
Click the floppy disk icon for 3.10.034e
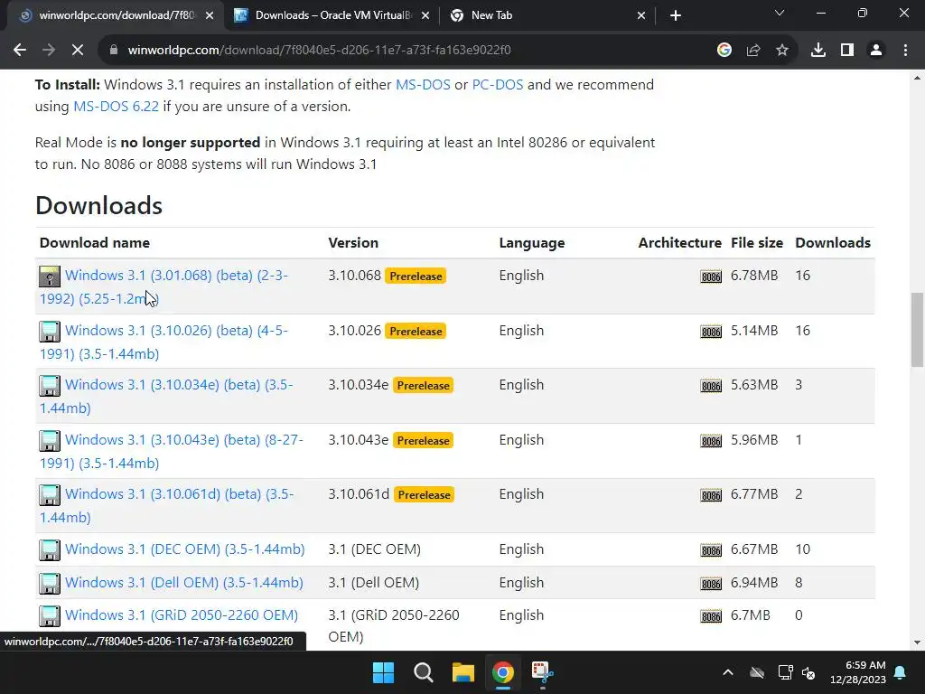(x=50, y=386)
